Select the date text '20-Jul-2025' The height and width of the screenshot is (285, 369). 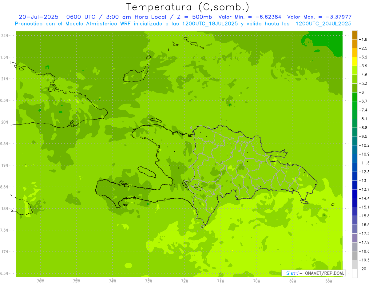tap(38, 17)
